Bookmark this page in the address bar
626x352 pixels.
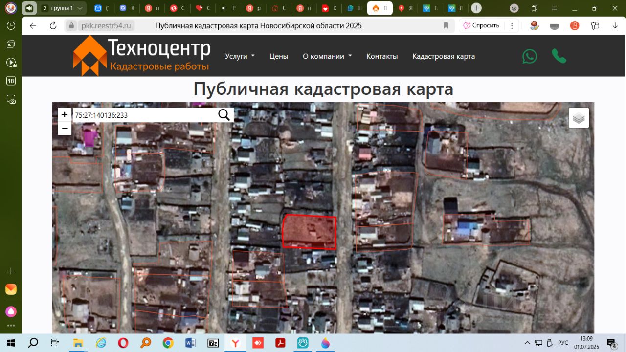click(446, 25)
